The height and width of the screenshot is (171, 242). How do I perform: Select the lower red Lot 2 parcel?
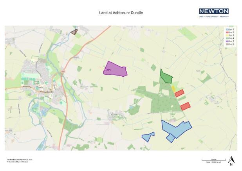pos(185,106)
